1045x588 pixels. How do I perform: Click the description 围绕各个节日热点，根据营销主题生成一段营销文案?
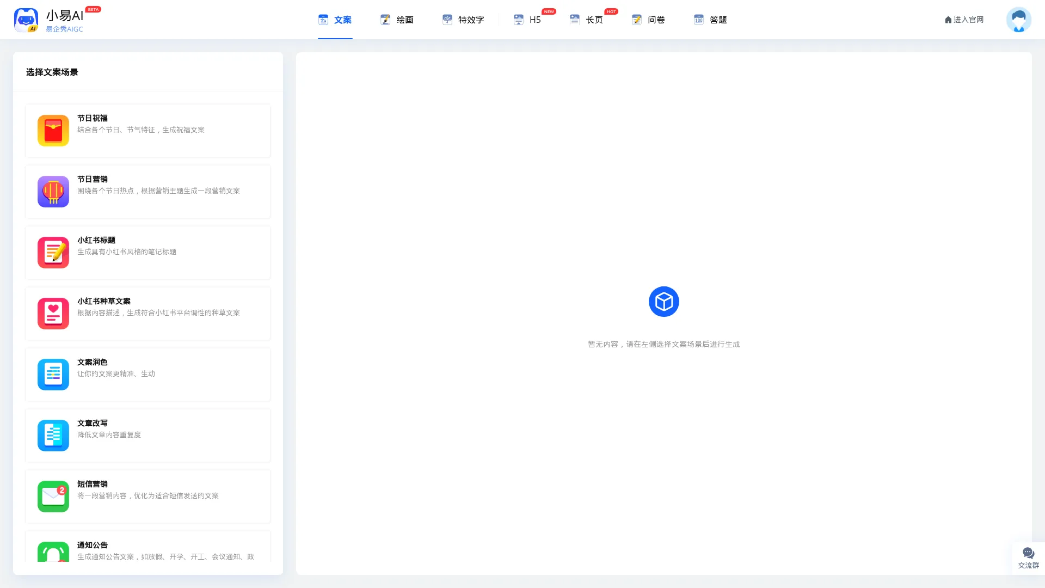click(x=158, y=191)
